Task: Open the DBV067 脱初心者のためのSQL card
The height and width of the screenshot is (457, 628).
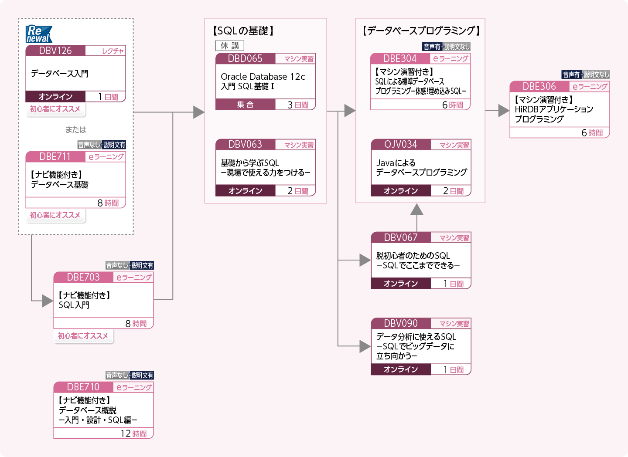Action: pyautogui.click(x=421, y=261)
